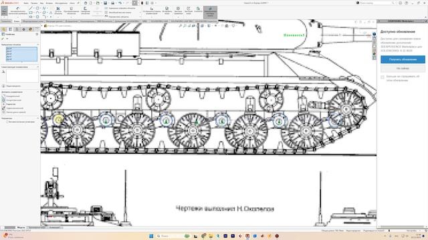The image size is (428, 240).
Task: Open the Инструменты menu
Action: tap(61, 3)
